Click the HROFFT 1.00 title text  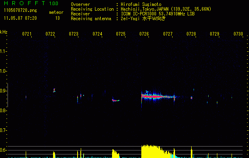[x=31, y=3]
